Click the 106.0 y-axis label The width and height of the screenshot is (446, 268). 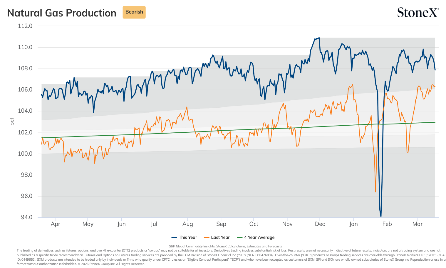click(25, 90)
